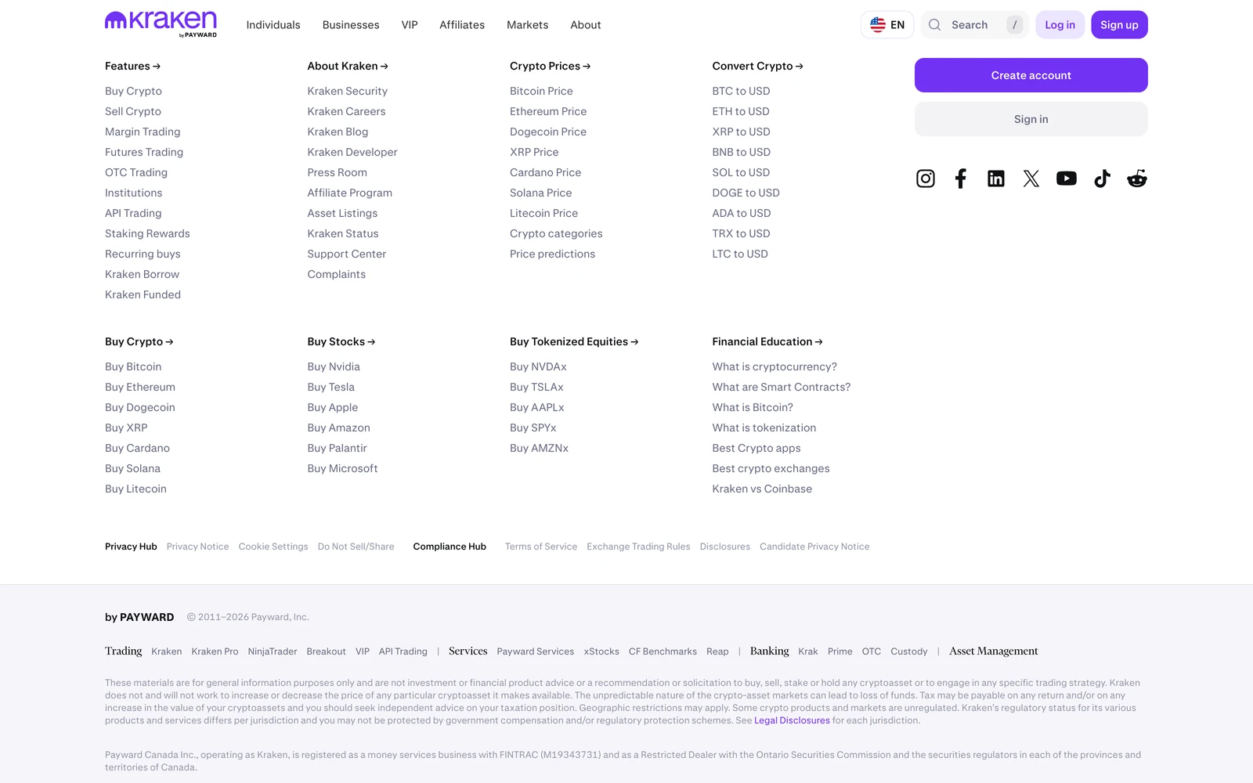Open Kraken's X (Twitter) icon
Screen dimensions: 1253x783
pos(1031,179)
